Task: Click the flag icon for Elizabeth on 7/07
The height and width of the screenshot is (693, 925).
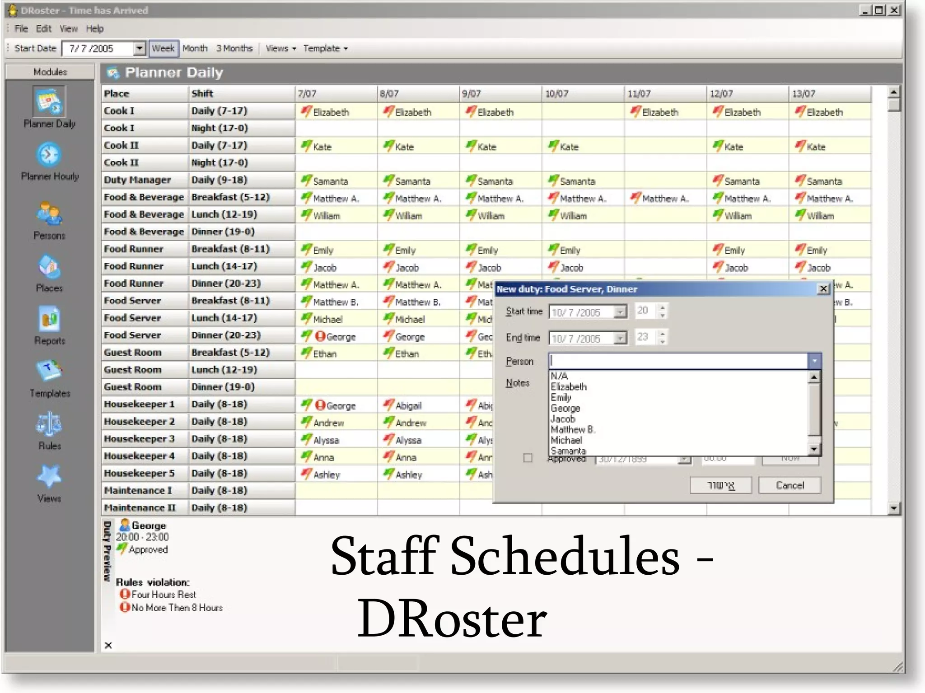Action: (307, 111)
